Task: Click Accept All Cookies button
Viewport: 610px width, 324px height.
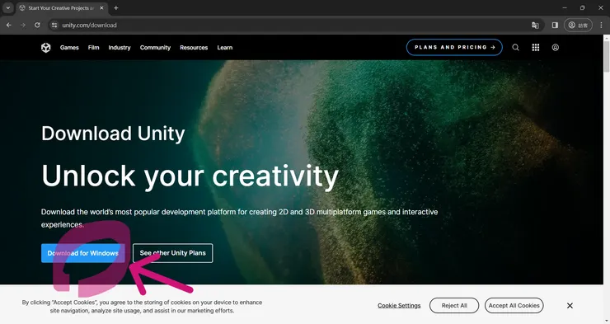Action: (x=514, y=306)
